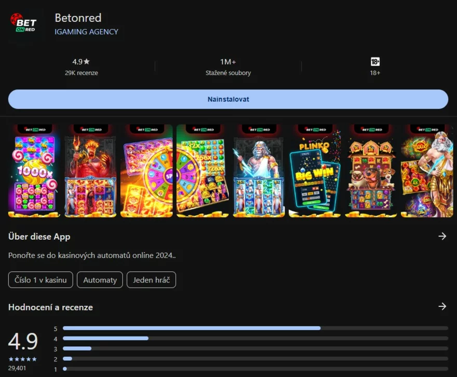The width and height of the screenshot is (457, 377).
Task: Click the 4.9 star rating with 29K recenze
Action: [81, 67]
